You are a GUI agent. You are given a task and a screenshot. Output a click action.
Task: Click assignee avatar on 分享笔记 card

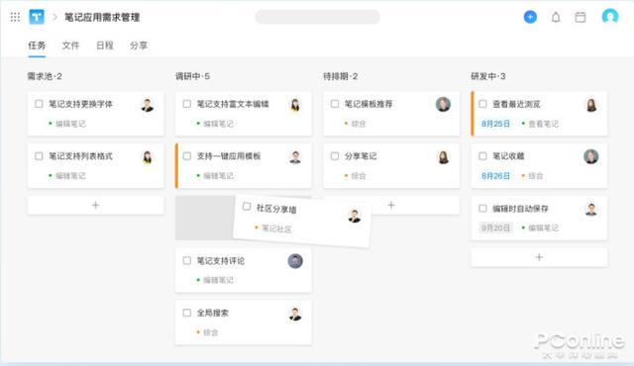[x=443, y=157]
